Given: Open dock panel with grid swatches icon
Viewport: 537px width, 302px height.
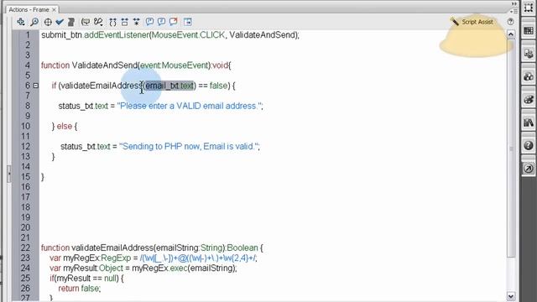Looking at the screenshot, I should click(529, 31).
